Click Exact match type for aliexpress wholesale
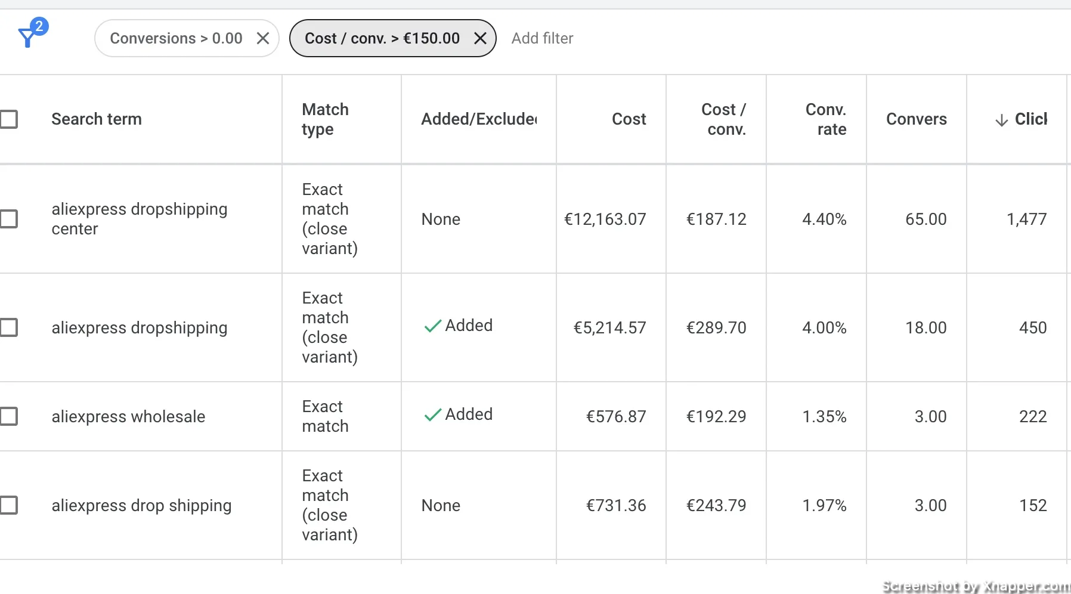Viewport: 1071px width, 594px height. [x=325, y=416]
